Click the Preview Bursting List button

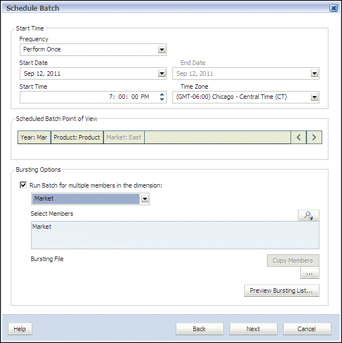281,291
